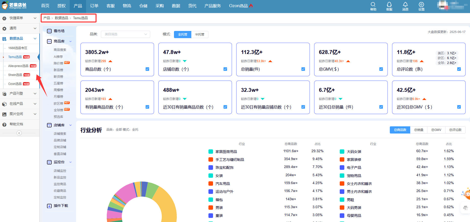This screenshot has width=470, height=222.
Task: Open the message bell notifications
Action: point(405,5)
